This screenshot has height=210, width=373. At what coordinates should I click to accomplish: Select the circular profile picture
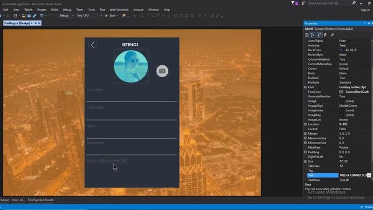131,66
